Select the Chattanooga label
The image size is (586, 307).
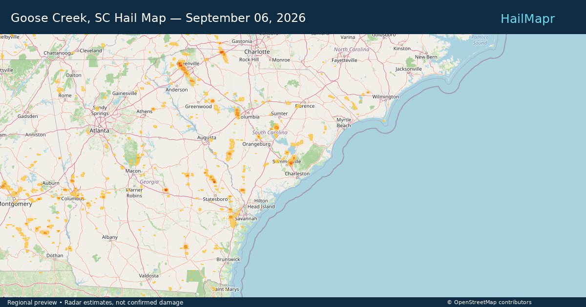(x=58, y=53)
